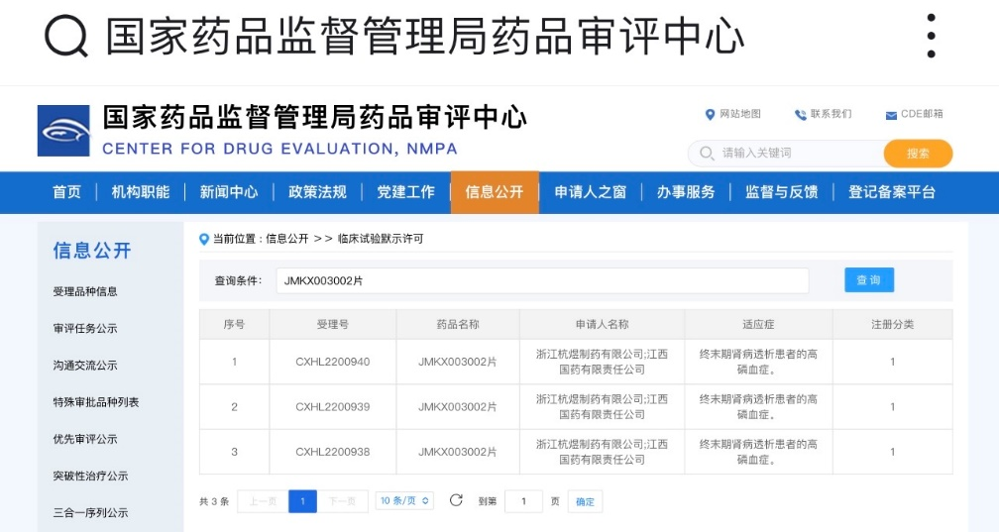
Task: Click the 受理号 column header
Action: click(333, 324)
